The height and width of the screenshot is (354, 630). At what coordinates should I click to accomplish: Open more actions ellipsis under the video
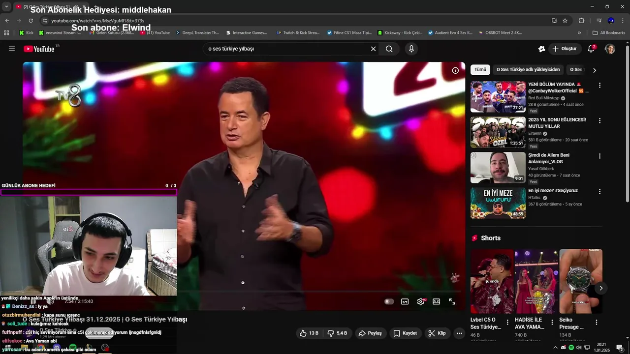click(459, 333)
